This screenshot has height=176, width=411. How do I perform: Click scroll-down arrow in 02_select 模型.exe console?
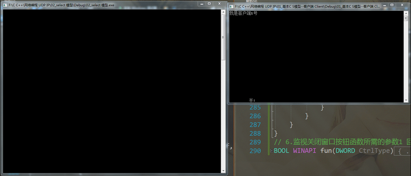point(223,171)
